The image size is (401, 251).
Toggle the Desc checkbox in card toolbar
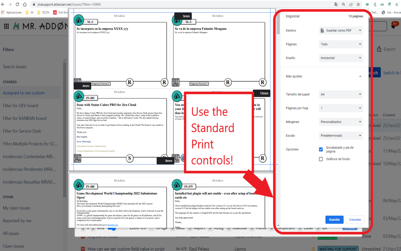point(173,229)
